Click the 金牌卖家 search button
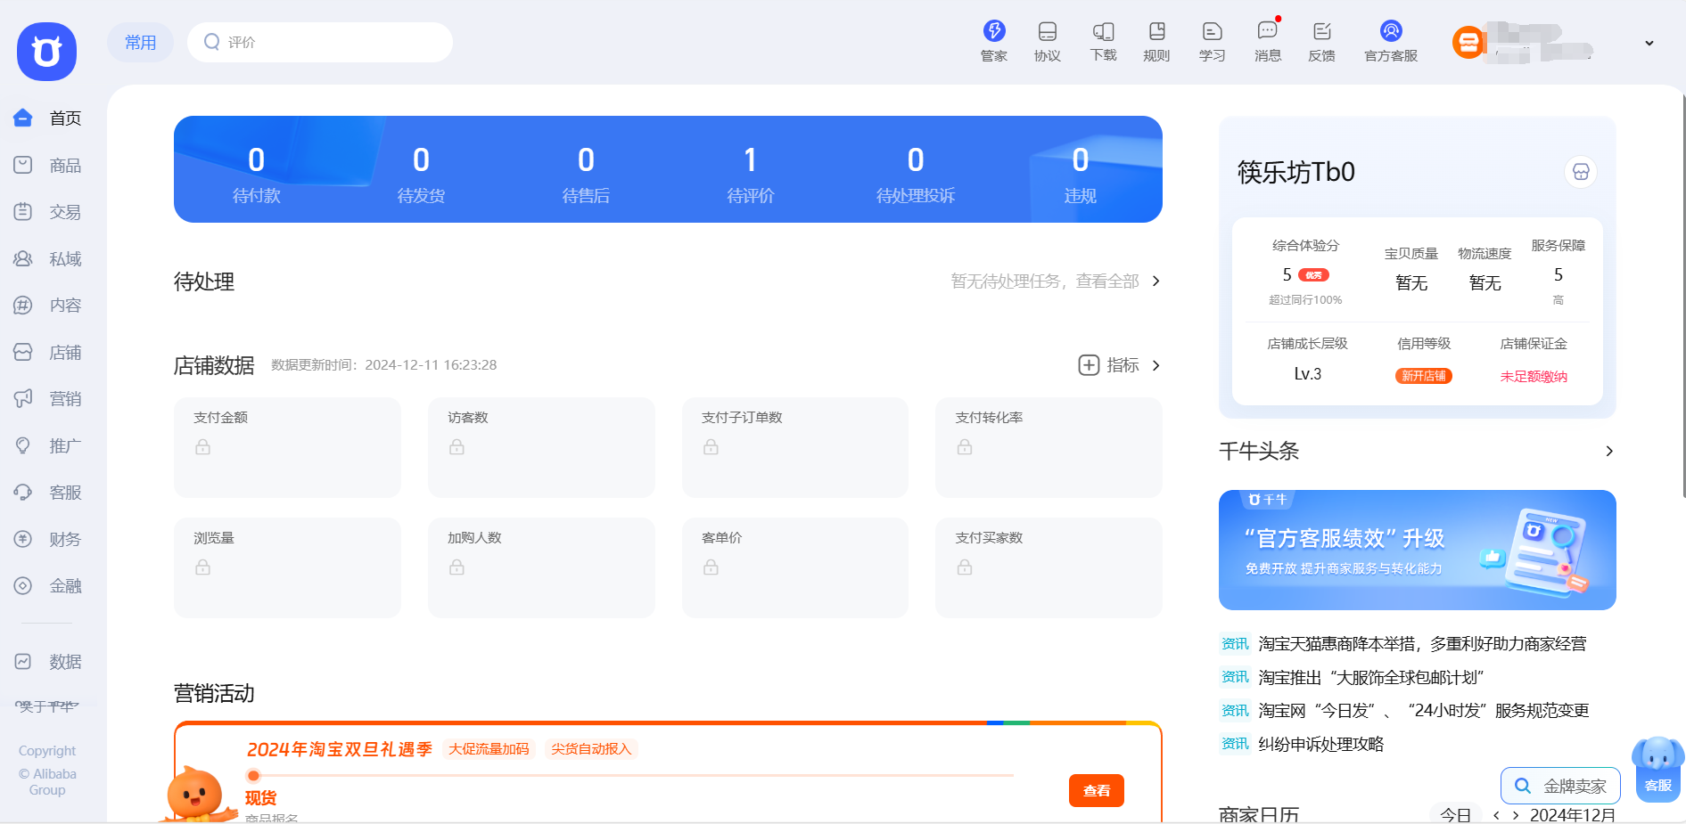This screenshot has width=1686, height=824. [x=1560, y=786]
